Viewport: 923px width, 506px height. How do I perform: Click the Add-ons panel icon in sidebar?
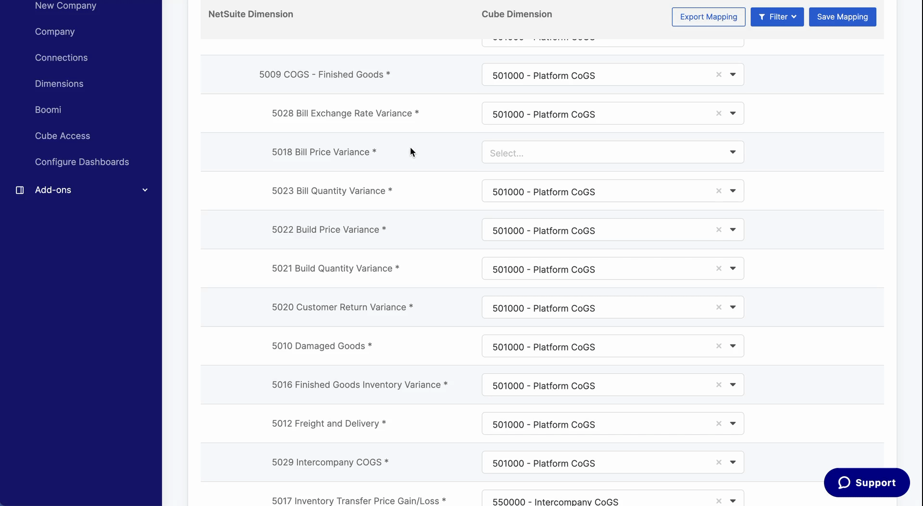(x=20, y=190)
